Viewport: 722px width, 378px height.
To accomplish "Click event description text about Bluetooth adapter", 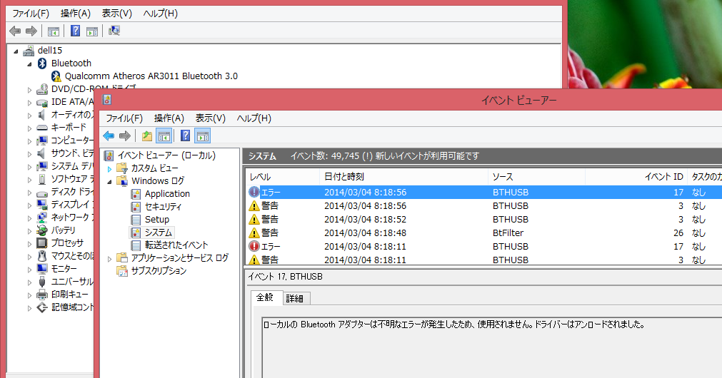I will click(453, 325).
